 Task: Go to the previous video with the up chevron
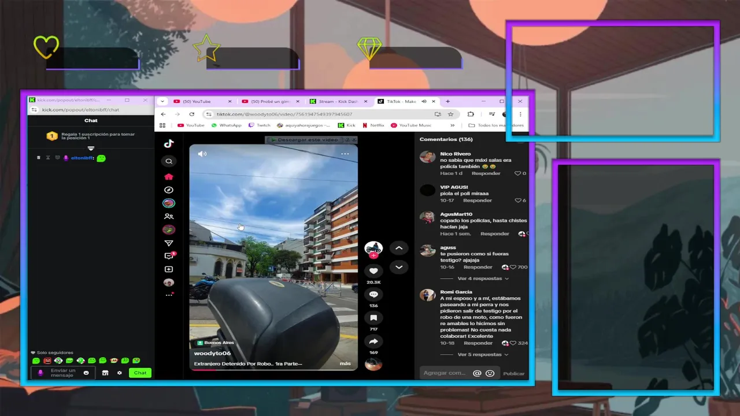399,248
